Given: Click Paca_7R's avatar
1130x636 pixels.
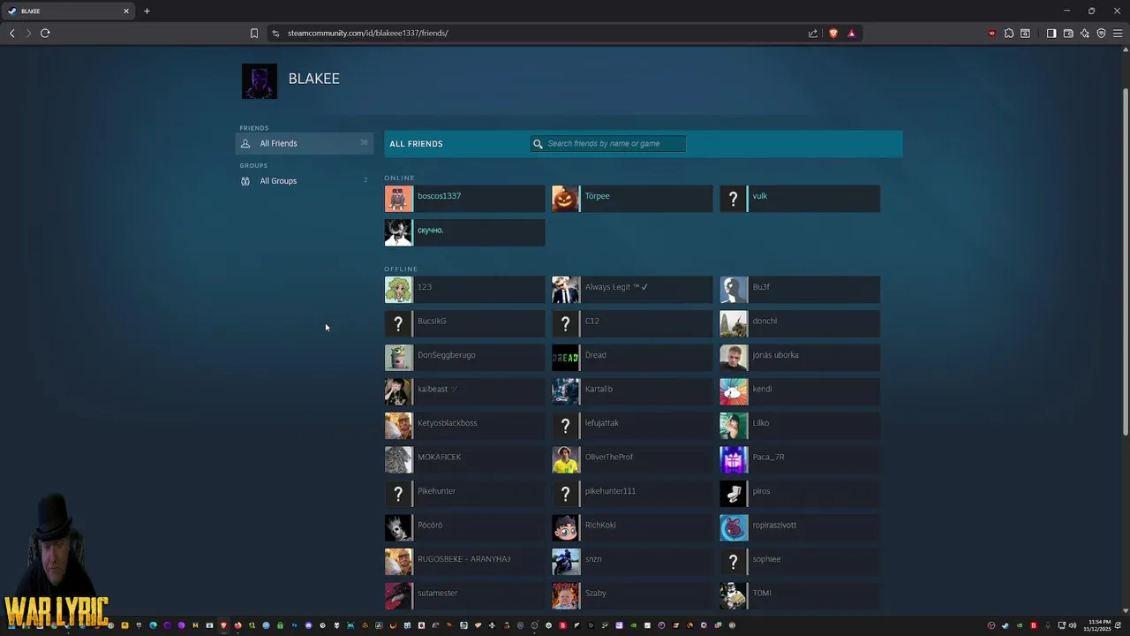Looking at the screenshot, I should click(734, 459).
